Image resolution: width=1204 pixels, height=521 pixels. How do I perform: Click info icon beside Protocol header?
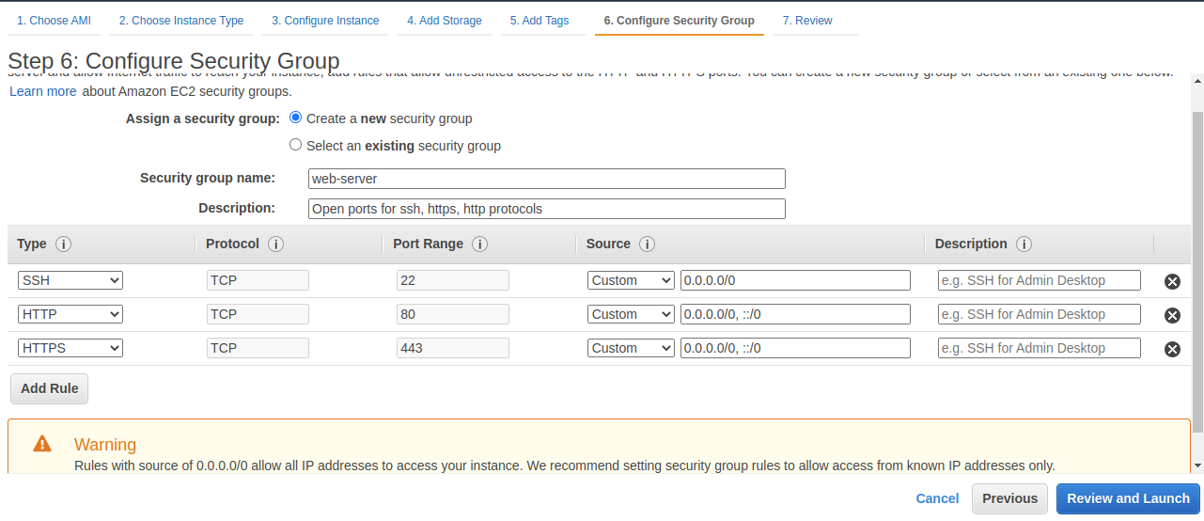[x=275, y=245]
